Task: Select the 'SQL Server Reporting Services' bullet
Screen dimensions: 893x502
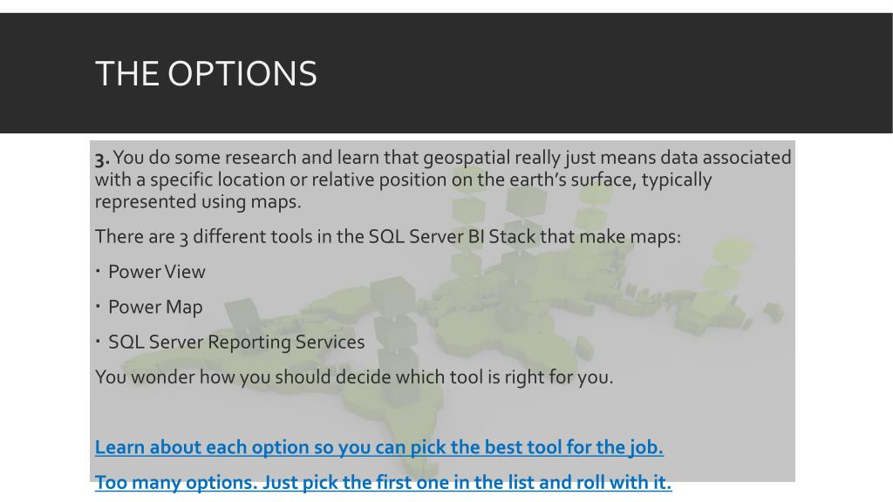Action: [x=236, y=342]
